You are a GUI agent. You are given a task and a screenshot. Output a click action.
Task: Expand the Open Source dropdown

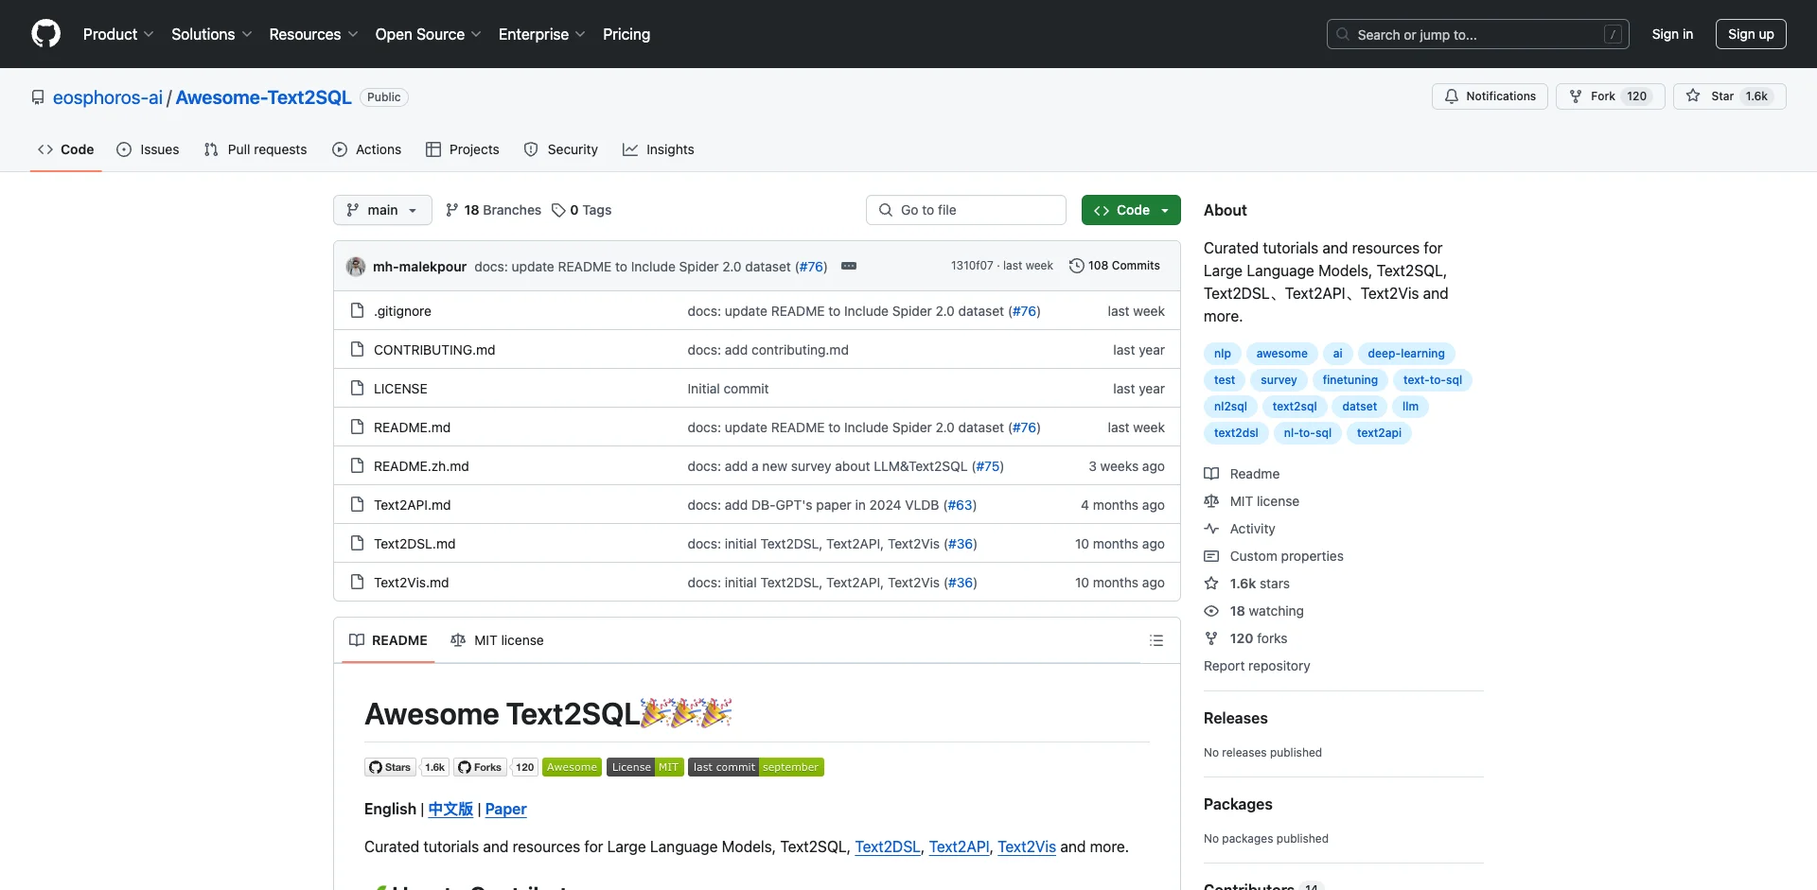point(428,34)
